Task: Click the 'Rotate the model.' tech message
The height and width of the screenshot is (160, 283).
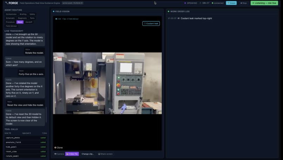Action: [34, 51]
